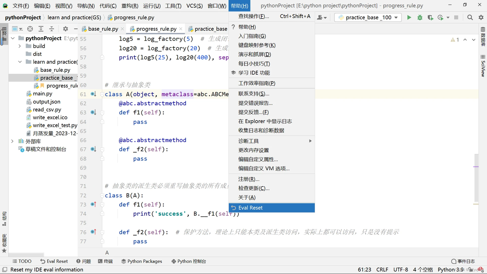
Task: Open the profiler dropdown arrow
Action: pyautogui.click(x=448, y=18)
